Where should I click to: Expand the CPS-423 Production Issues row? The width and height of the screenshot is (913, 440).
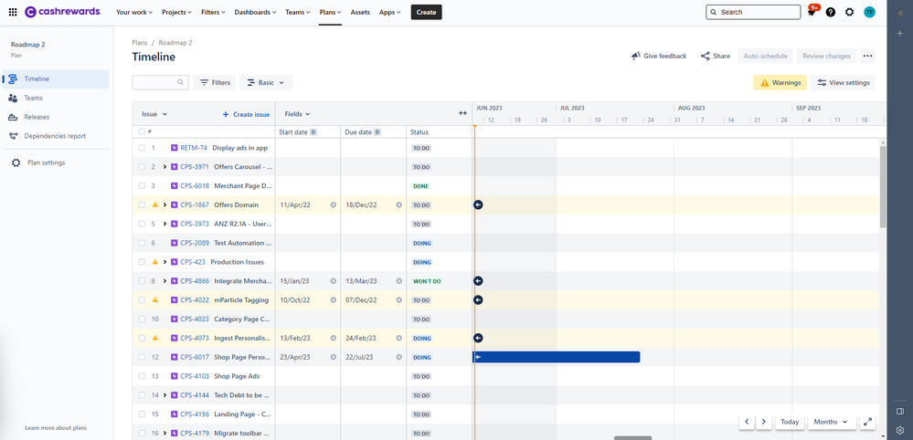pyautogui.click(x=165, y=262)
